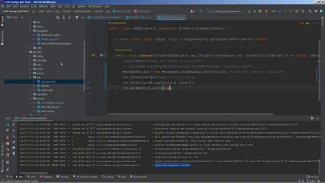Click the camera dump threads icon
Image resolution: width=325 pixels, height=183 pixels.
(x=8, y=143)
